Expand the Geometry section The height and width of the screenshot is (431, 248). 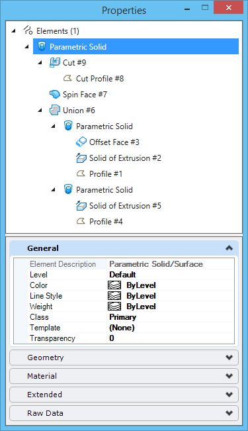[x=124, y=358]
